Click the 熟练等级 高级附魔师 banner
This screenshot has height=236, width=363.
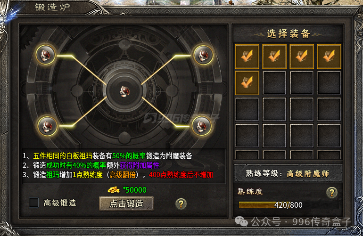pos(288,173)
